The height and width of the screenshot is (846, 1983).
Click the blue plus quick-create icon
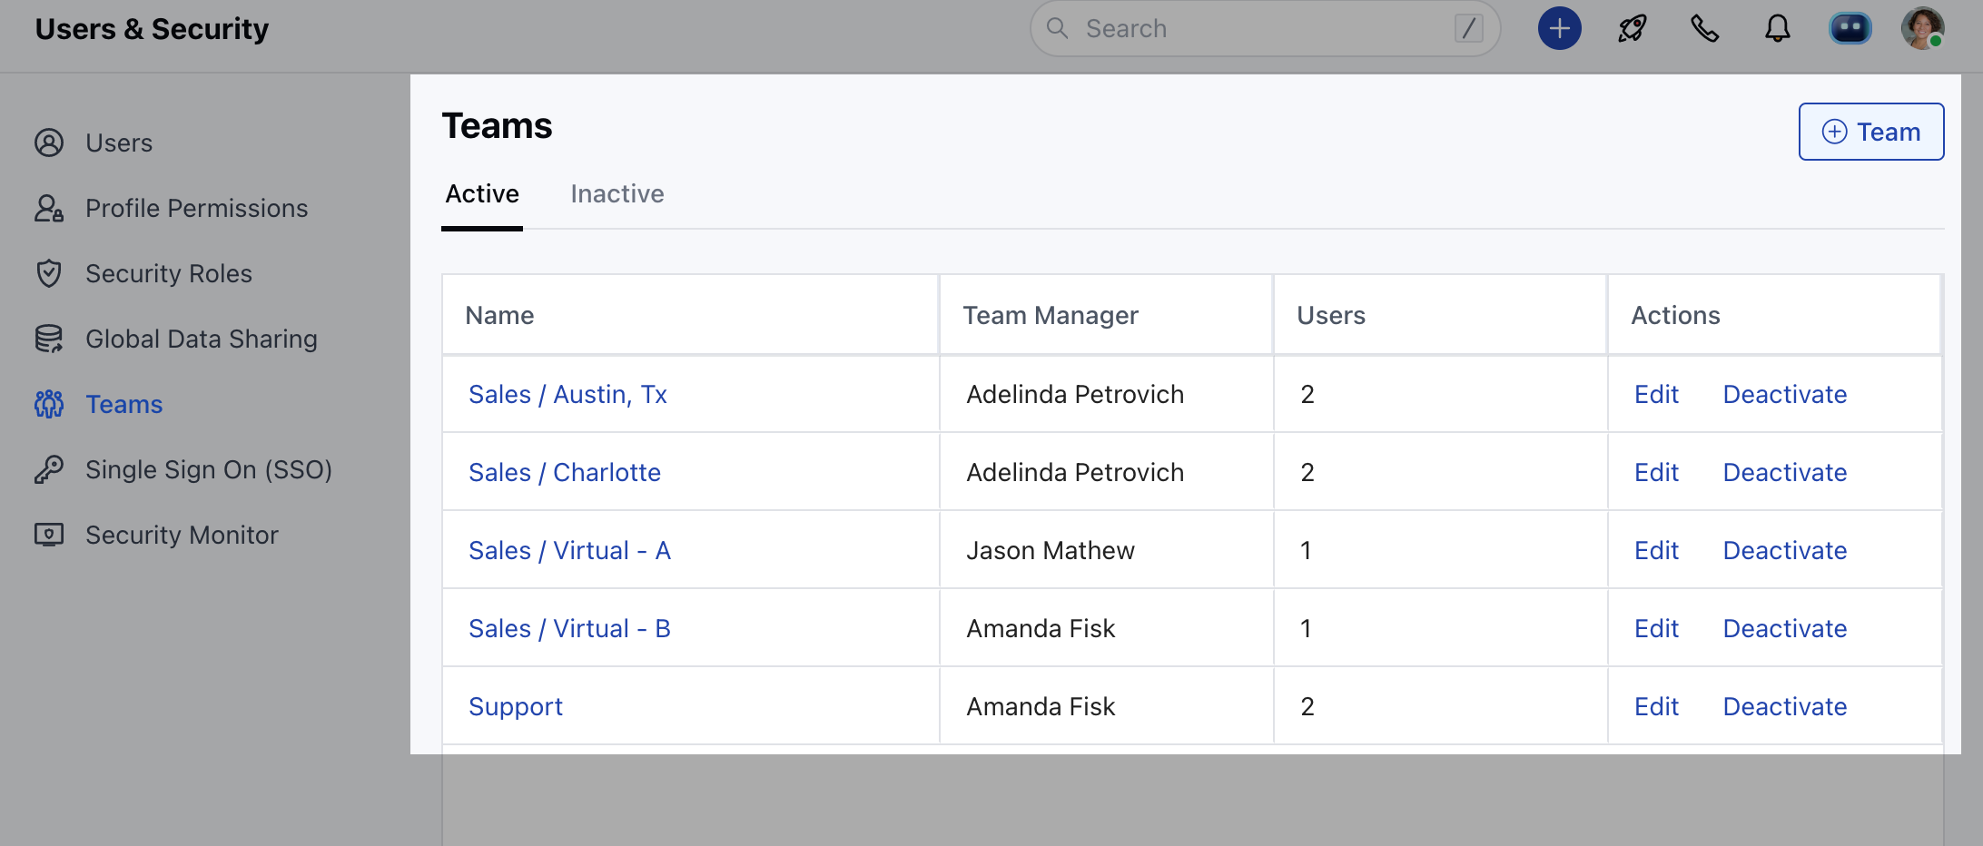[x=1559, y=29]
